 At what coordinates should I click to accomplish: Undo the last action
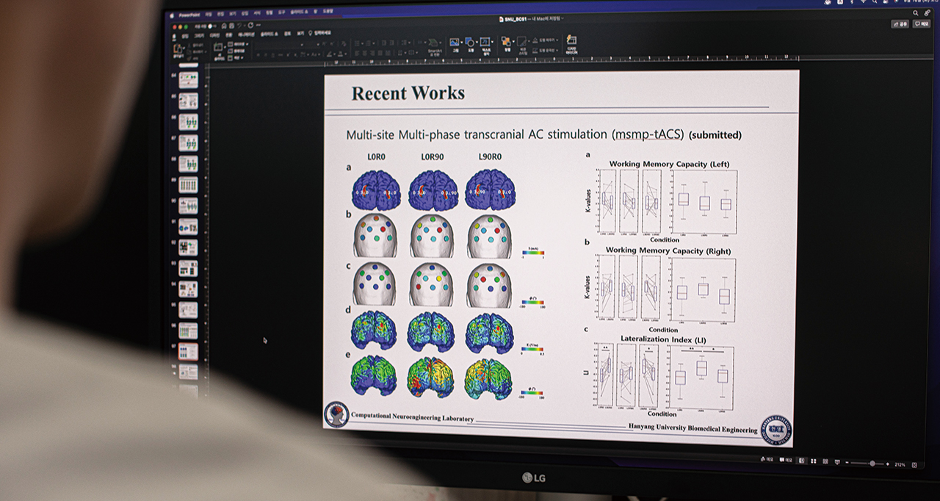pyautogui.click(x=239, y=26)
